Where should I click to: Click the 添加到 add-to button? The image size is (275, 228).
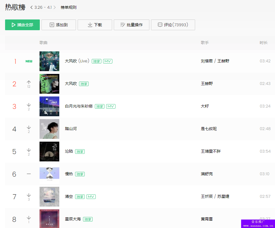(x=59, y=25)
